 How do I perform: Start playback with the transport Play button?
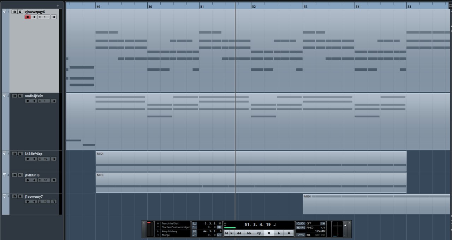[279, 233]
